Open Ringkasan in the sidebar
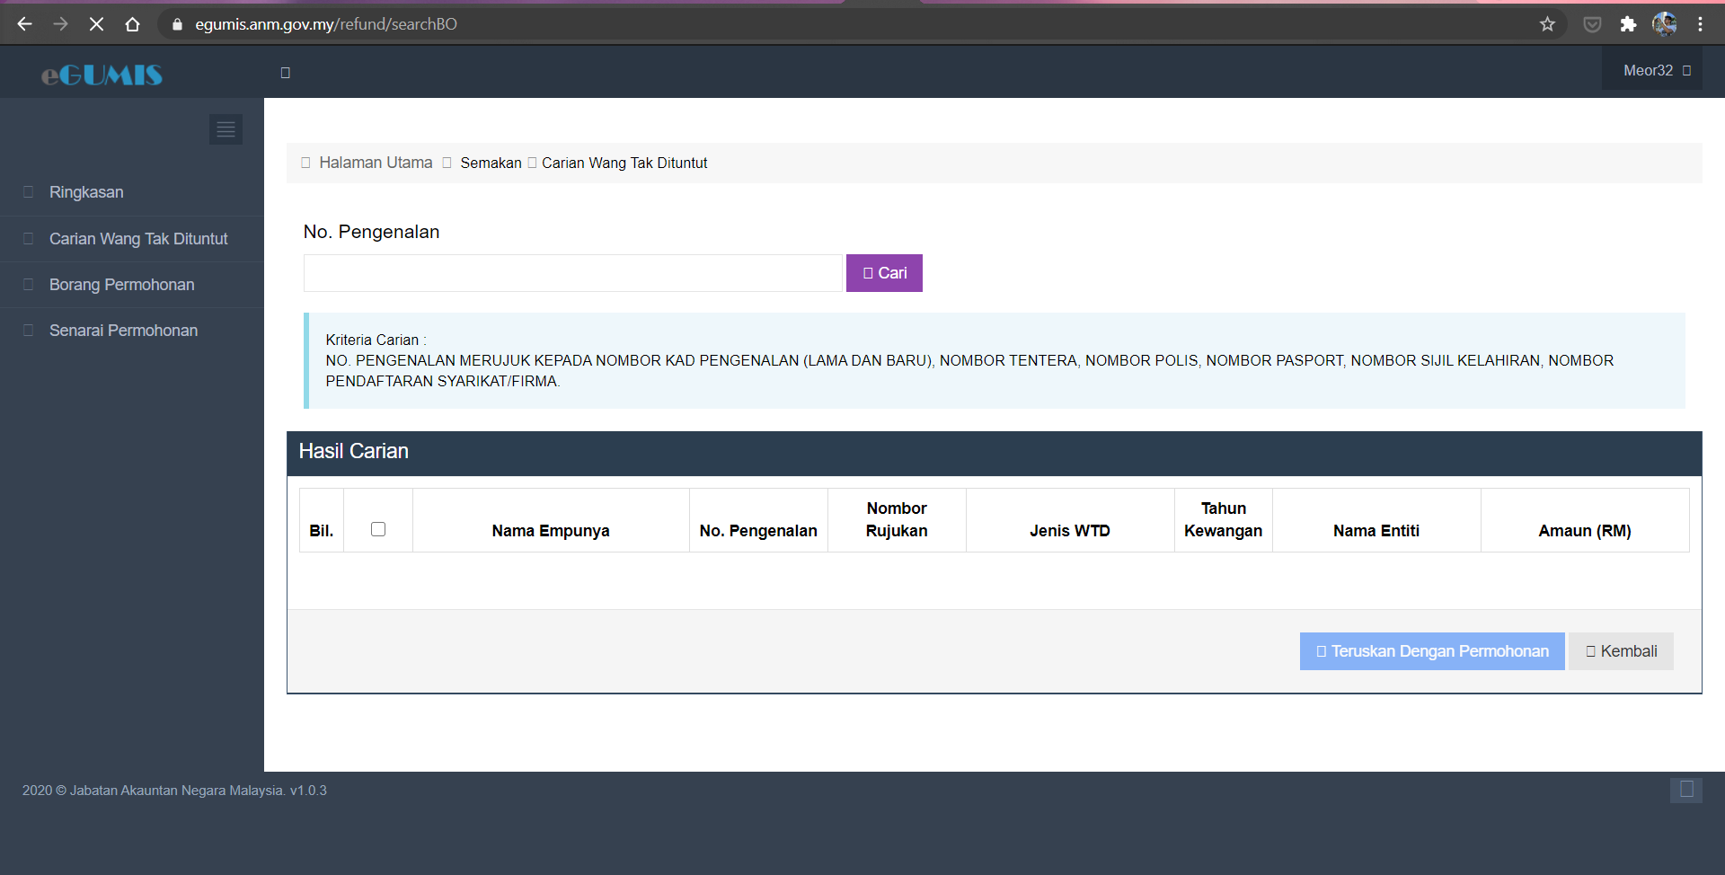The height and width of the screenshot is (875, 1725). tap(86, 192)
